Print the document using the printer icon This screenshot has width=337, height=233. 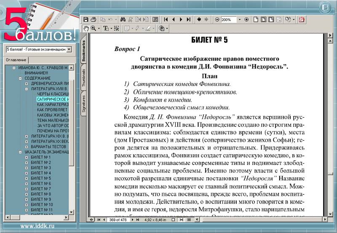[93, 19]
